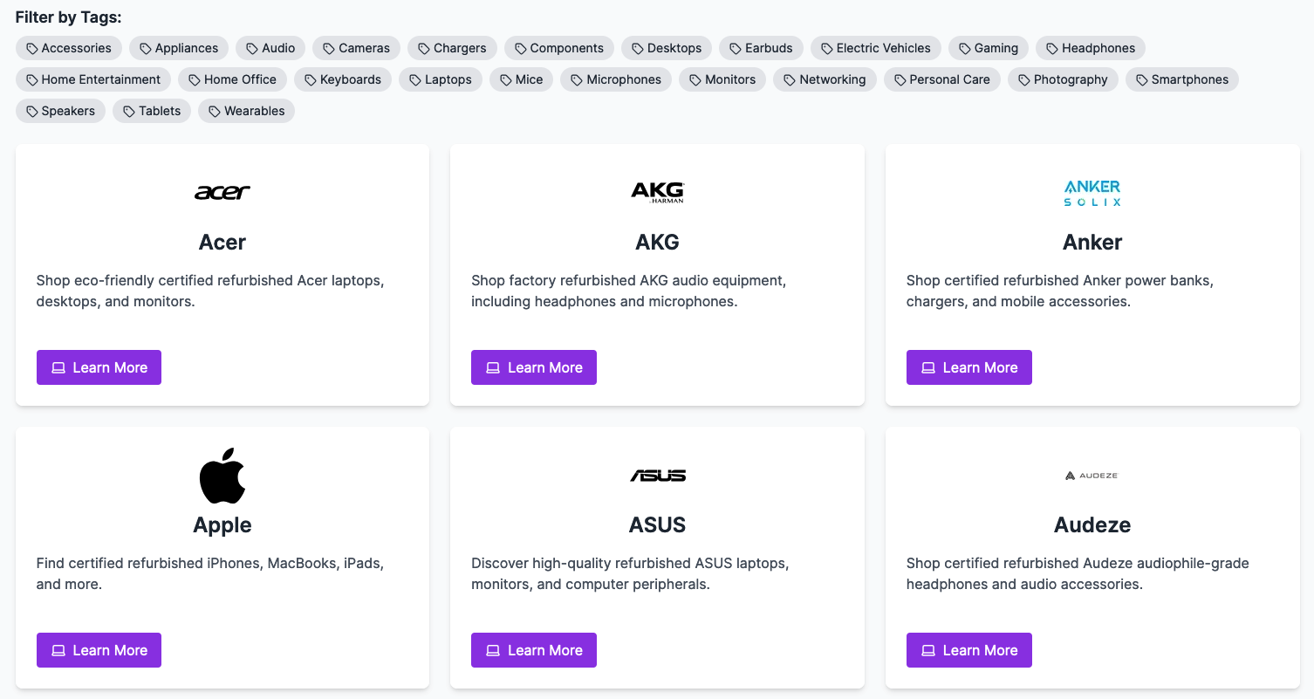This screenshot has width=1314, height=699.
Task: Click the Audeze card heading
Action: [1092, 524]
